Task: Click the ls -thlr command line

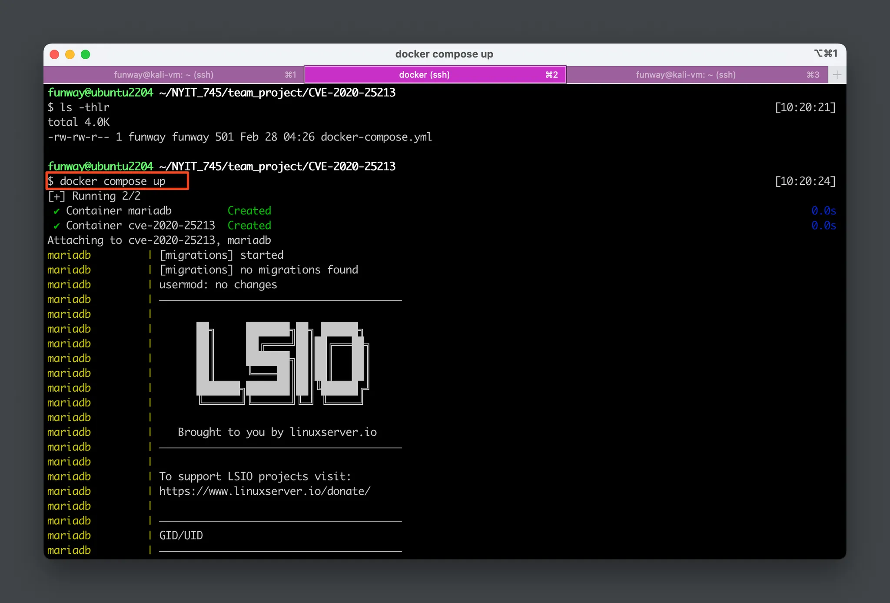Action: [x=84, y=107]
